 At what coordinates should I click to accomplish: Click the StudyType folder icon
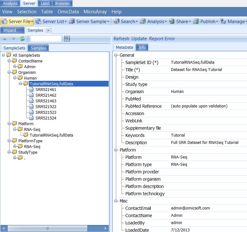click(x=14, y=152)
